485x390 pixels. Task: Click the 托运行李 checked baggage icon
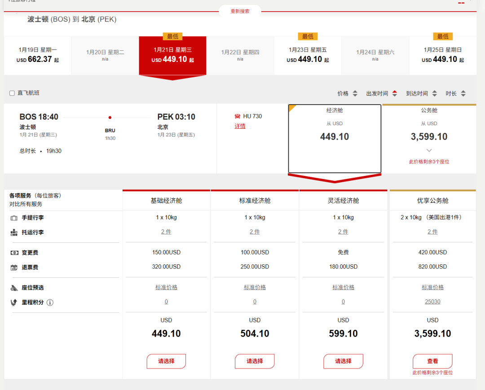point(14,232)
